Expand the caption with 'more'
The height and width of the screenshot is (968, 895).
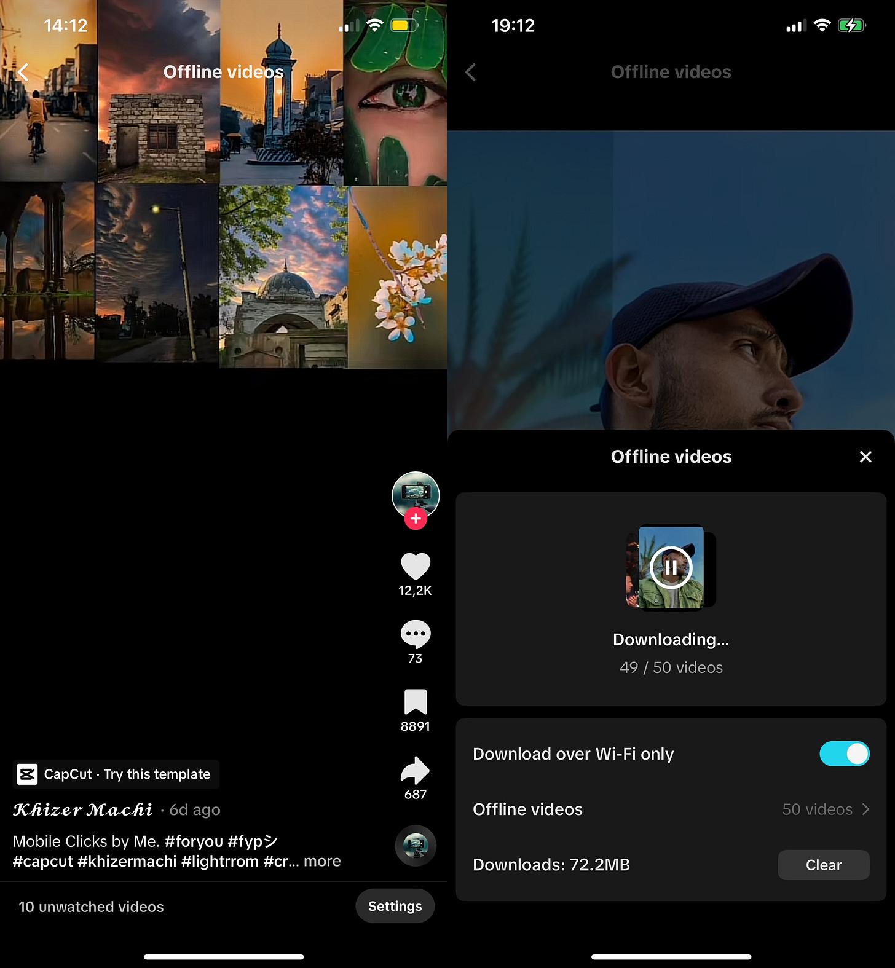pos(322,861)
